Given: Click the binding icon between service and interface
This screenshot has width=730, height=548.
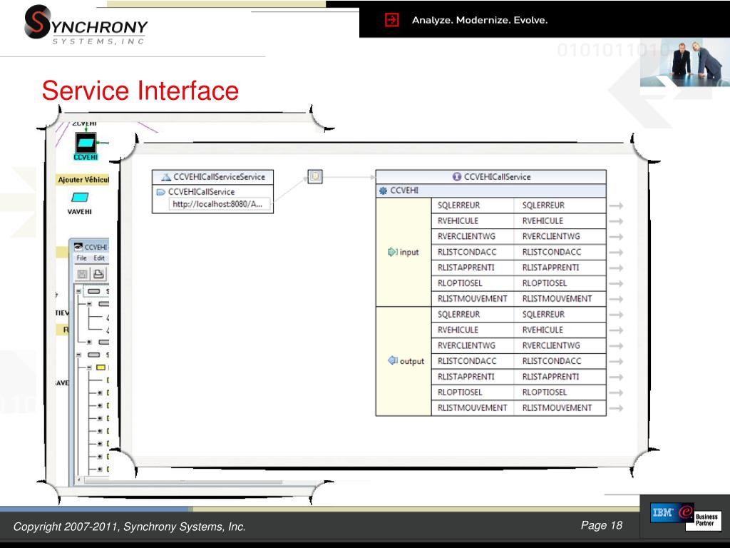Looking at the screenshot, I should [x=315, y=176].
